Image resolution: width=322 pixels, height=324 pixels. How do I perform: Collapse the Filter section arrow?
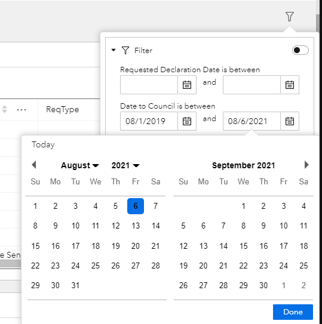[x=114, y=50]
